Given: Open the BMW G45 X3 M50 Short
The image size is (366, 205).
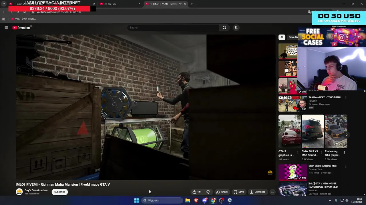Looking at the screenshot, I should coord(313,132).
